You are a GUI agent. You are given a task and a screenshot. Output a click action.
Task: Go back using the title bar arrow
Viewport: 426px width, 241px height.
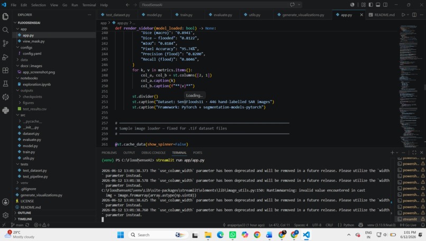point(128,5)
